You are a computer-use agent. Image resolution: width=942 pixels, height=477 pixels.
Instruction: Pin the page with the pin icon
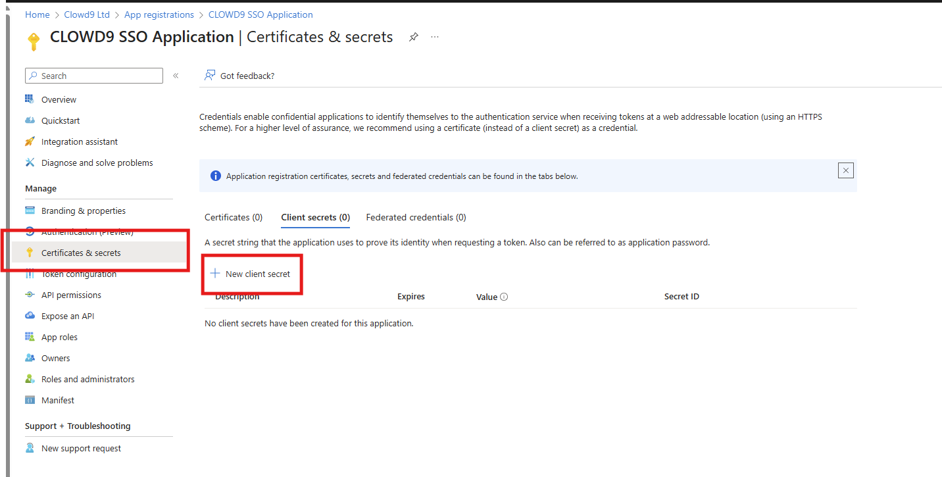coord(413,38)
